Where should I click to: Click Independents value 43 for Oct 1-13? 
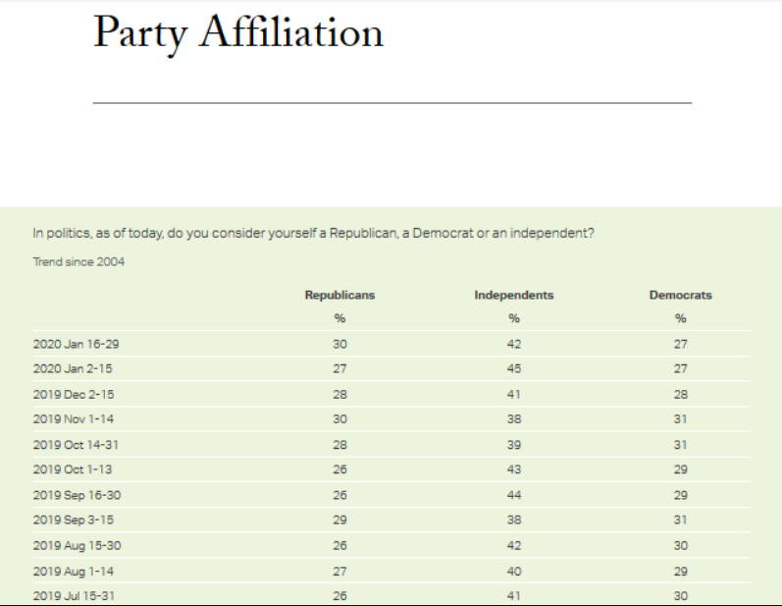pos(514,469)
